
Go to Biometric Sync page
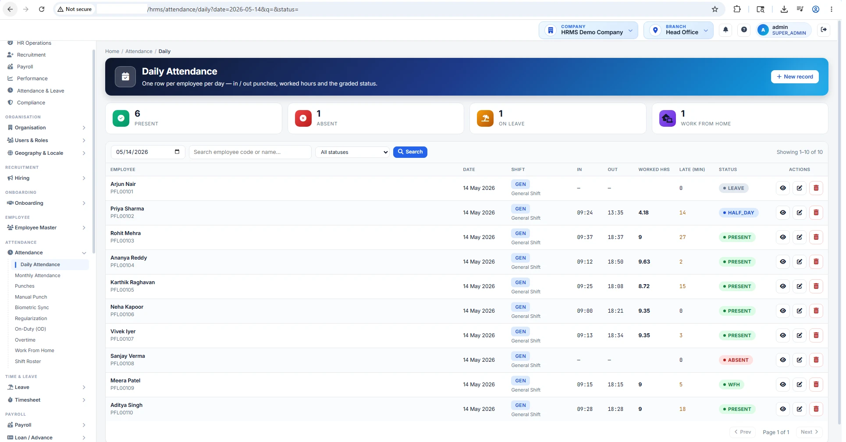(x=32, y=307)
